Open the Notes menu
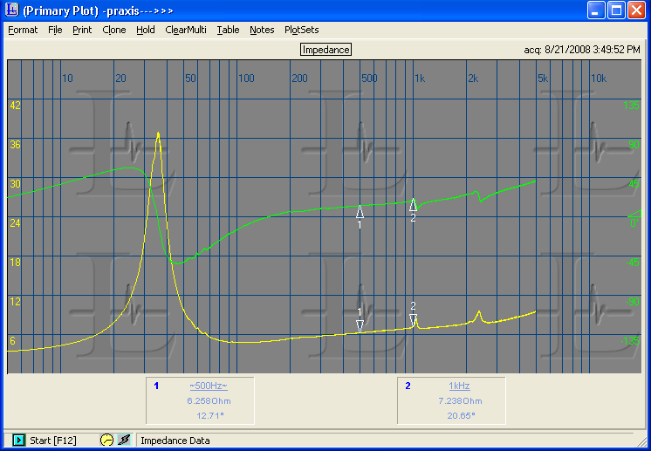 click(x=262, y=30)
